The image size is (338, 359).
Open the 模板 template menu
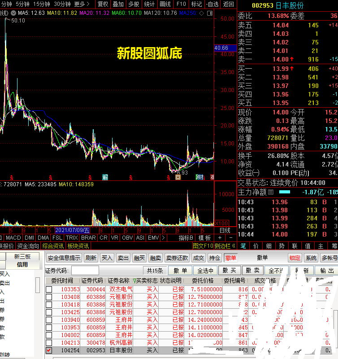[204, 238]
